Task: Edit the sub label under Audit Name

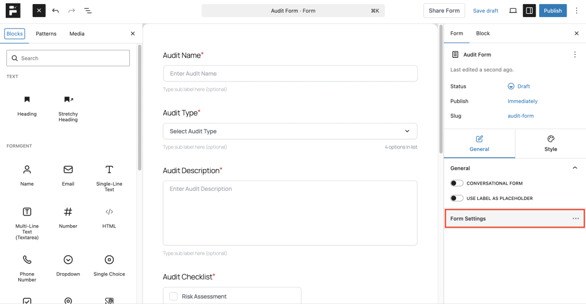Action: (x=195, y=90)
